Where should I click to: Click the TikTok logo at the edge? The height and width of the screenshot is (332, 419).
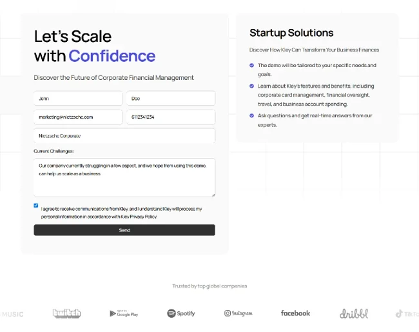[407, 314]
